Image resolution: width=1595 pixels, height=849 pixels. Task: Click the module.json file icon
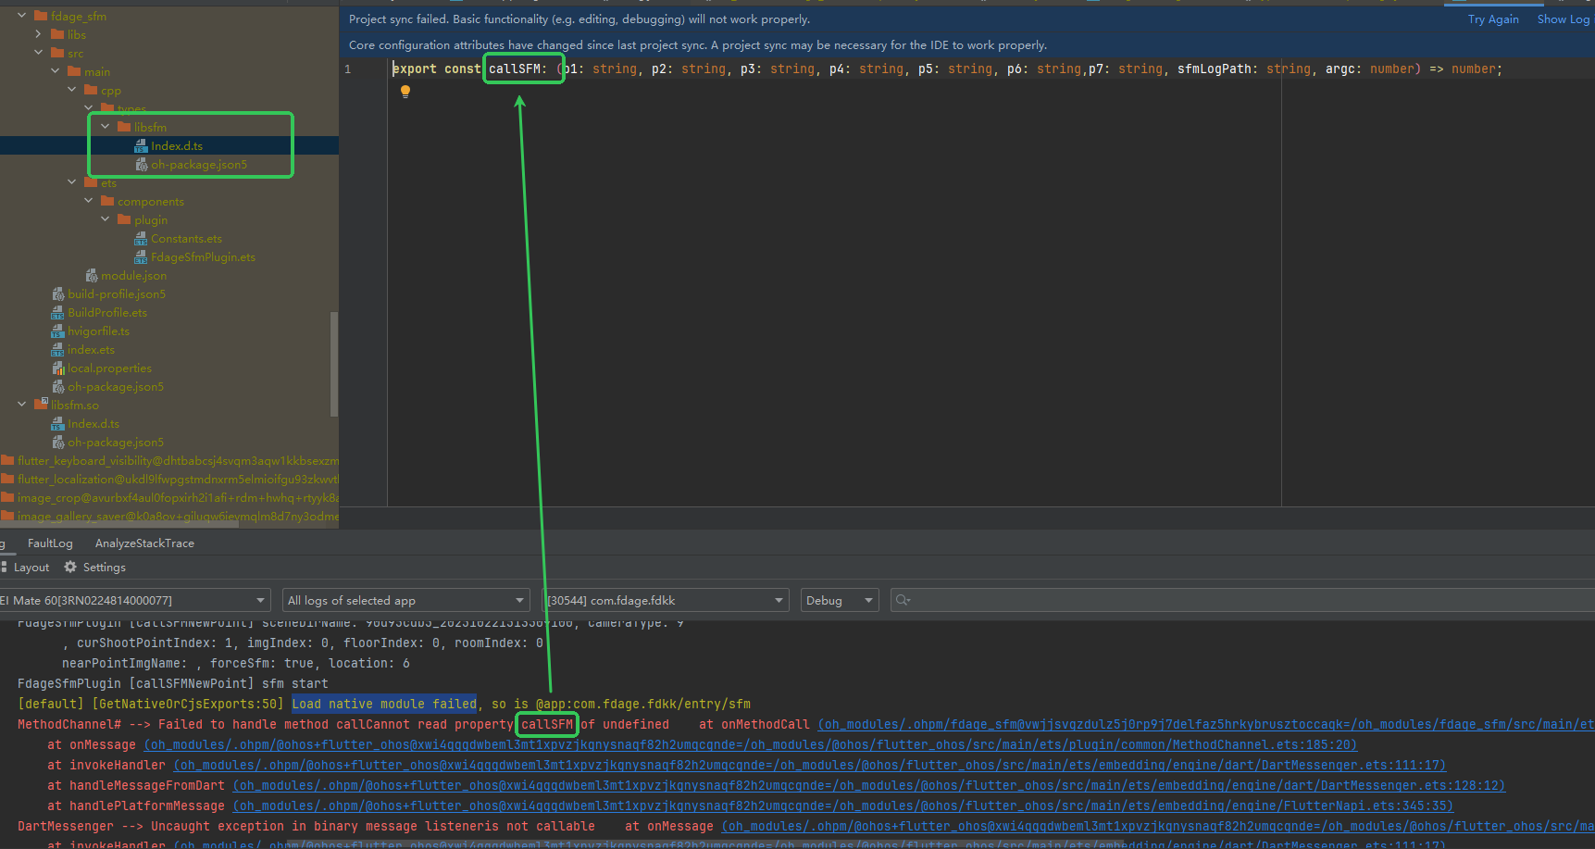click(92, 275)
